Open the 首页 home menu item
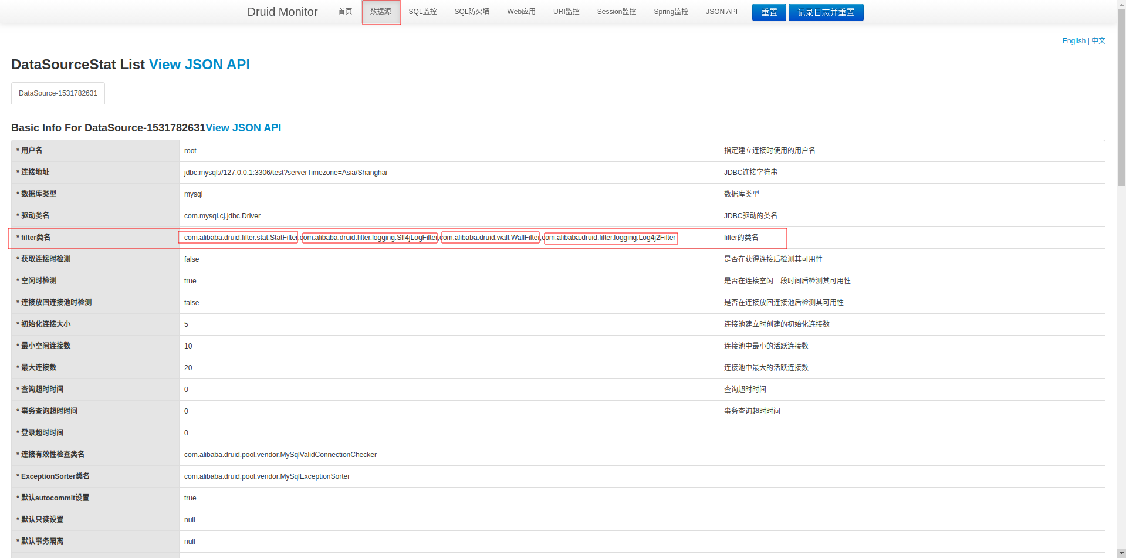Image resolution: width=1126 pixels, height=558 pixels. point(345,12)
